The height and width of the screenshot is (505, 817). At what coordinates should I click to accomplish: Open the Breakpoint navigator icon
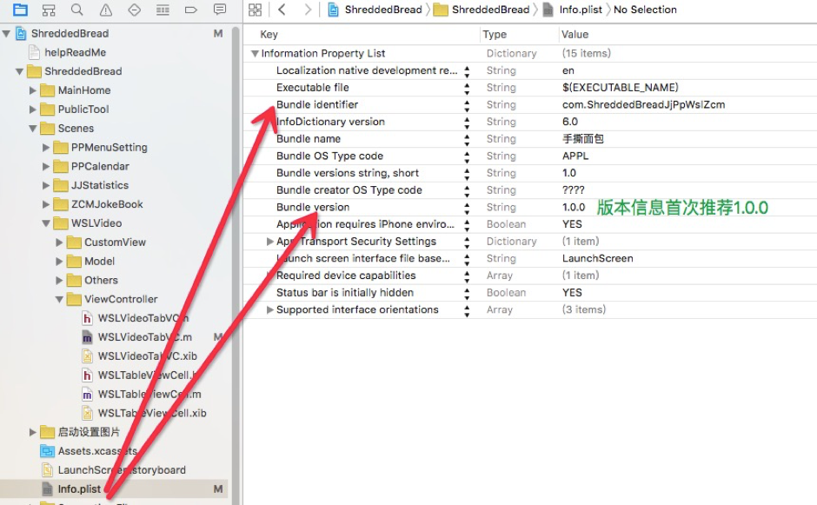tap(191, 10)
